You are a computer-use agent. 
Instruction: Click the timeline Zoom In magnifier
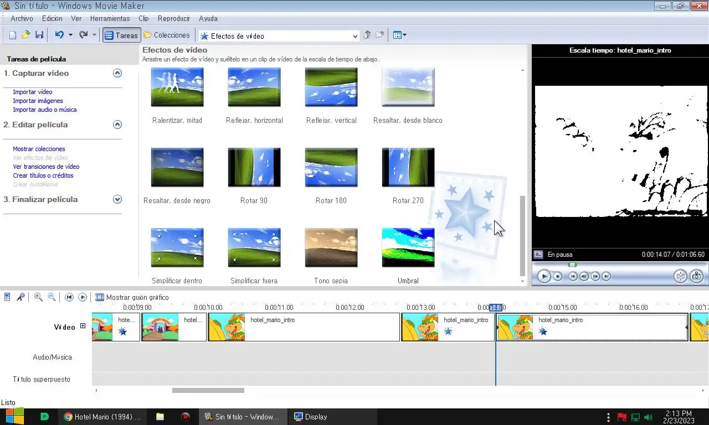tap(38, 297)
